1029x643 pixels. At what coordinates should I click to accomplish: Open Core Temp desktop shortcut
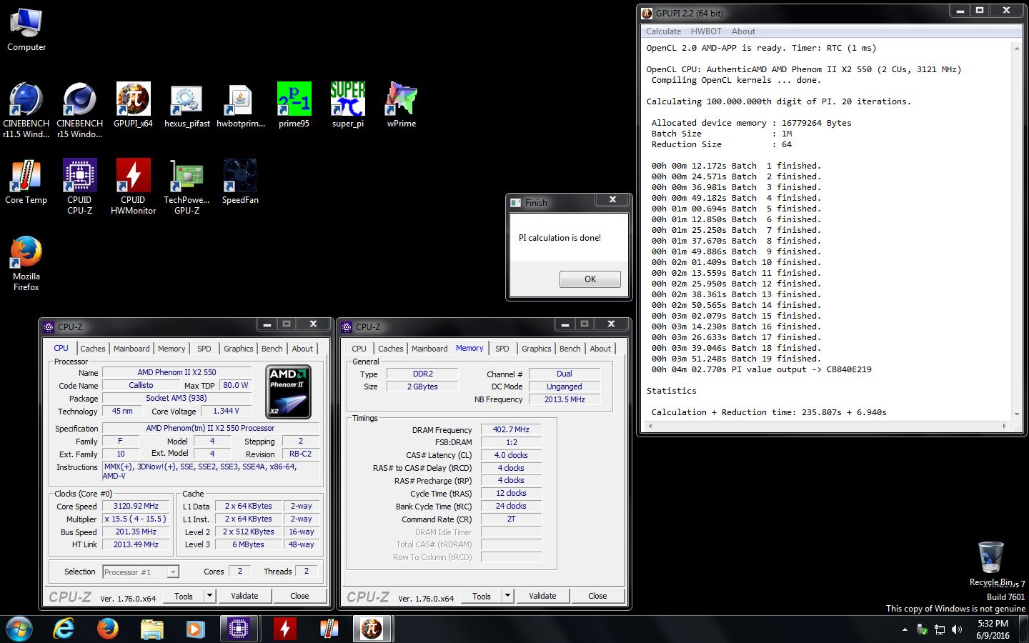click(x=26, y=181)
